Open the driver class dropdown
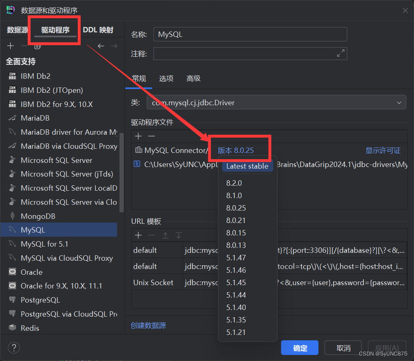Screen dimensions: 414x361 click(276, 102)
